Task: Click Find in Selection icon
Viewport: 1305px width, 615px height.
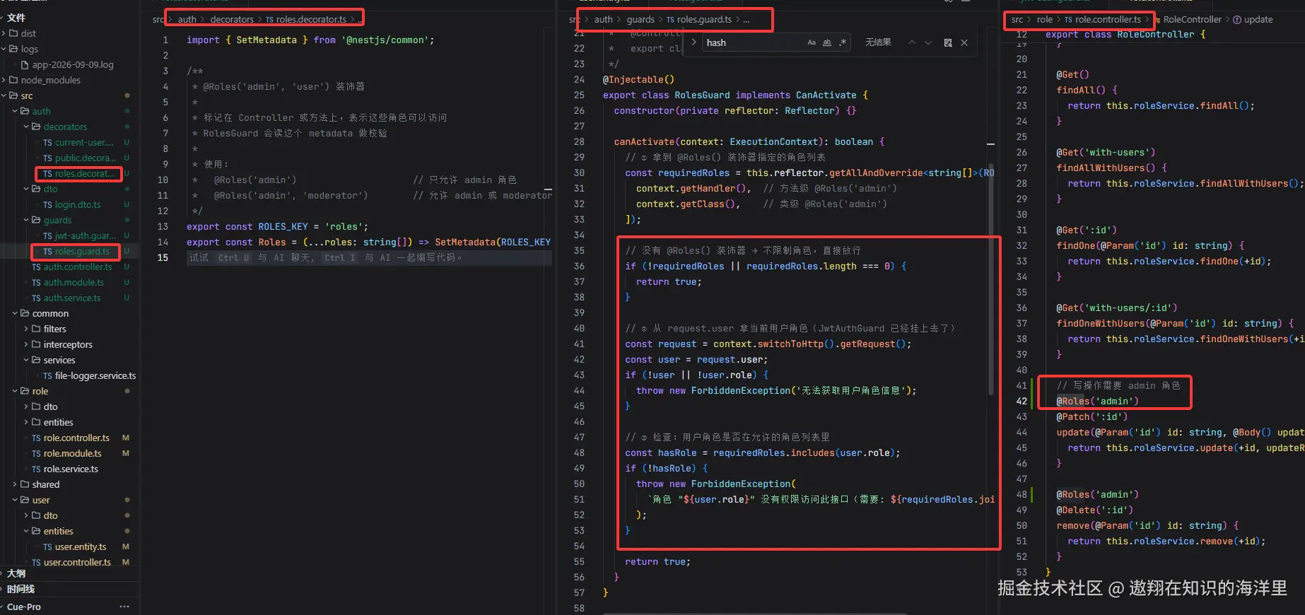Action: pyautogui.click(x=948, y=42)
